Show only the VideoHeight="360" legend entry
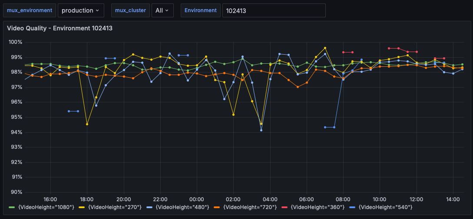Screen dimensions: 473x219 pos(317,207)
